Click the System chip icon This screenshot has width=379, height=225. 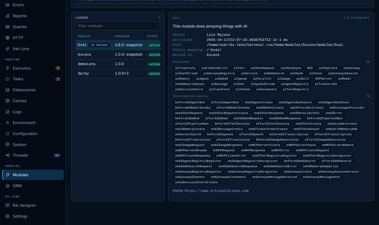coord(7,144)
